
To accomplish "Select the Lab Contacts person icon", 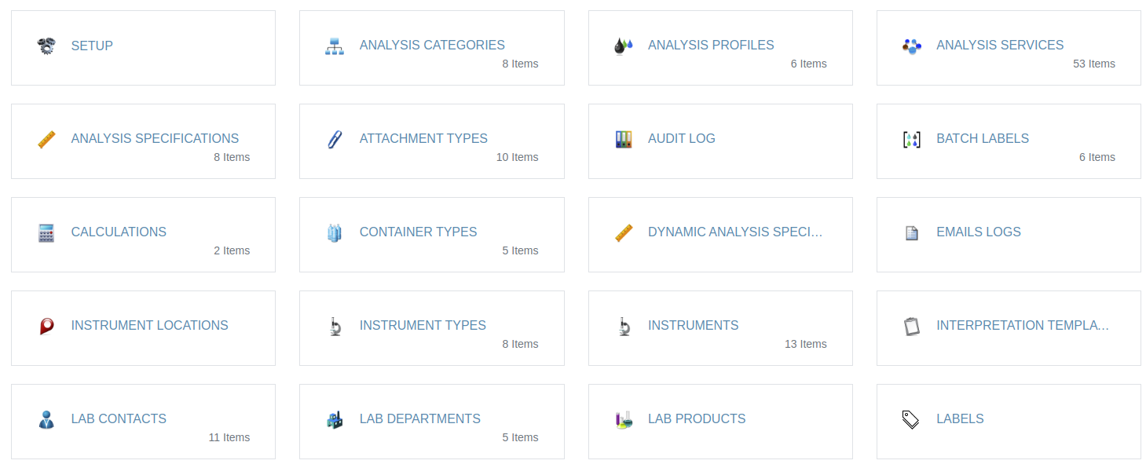I will tap(46, 419).
